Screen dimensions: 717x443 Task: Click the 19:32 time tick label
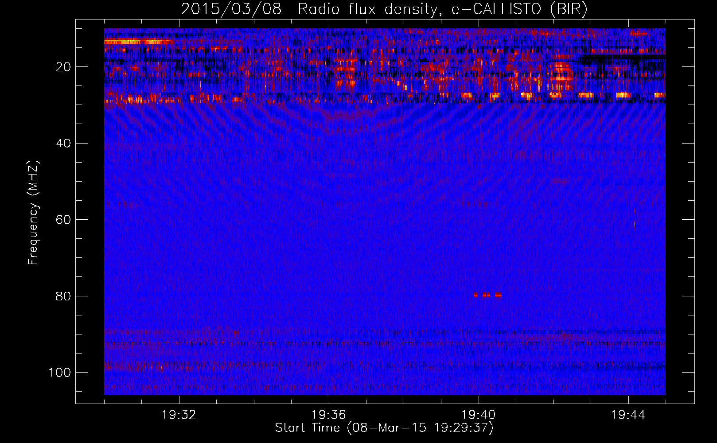pos(179,415)
